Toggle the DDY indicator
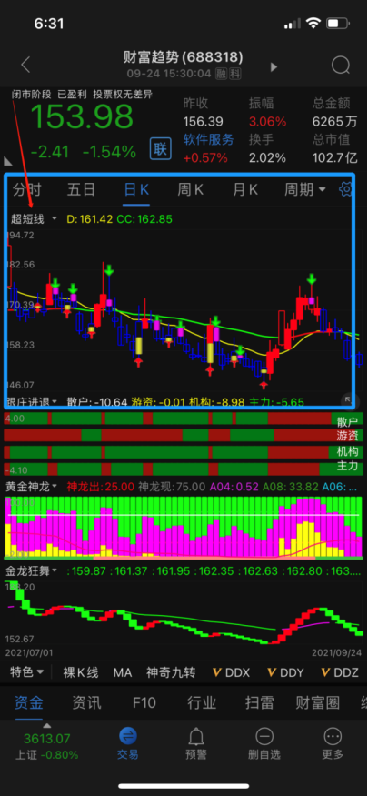Screen dimensions: 368x797 pyautogui.click(x=285, y=672)
